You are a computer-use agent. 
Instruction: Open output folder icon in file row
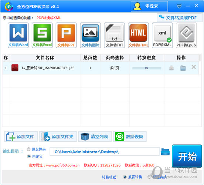(183, 68)
